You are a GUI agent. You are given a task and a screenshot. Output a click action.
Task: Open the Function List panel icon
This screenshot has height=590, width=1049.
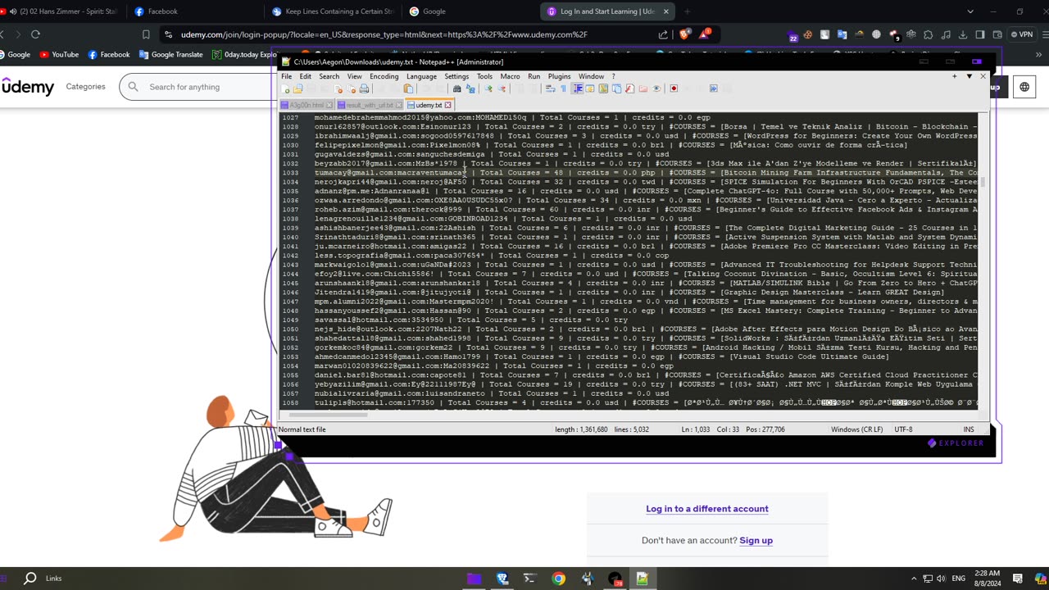pos(629,88)
